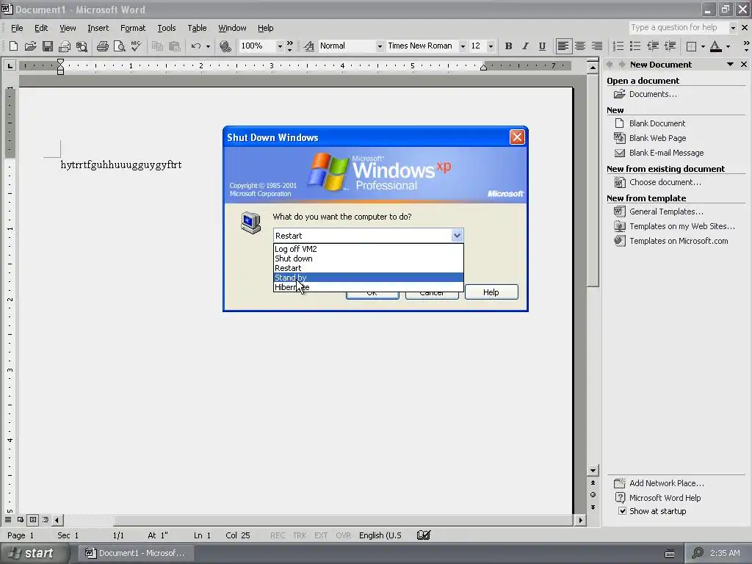Click Document1 taskbar button
Screen dimensions: 752x564
136,553
